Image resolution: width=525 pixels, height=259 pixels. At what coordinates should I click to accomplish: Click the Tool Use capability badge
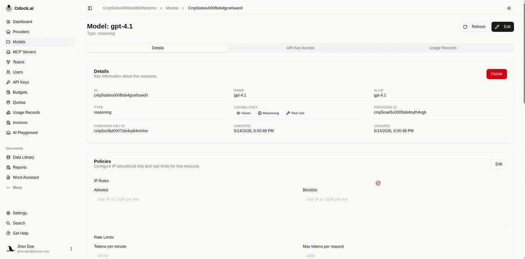[295, 113]
